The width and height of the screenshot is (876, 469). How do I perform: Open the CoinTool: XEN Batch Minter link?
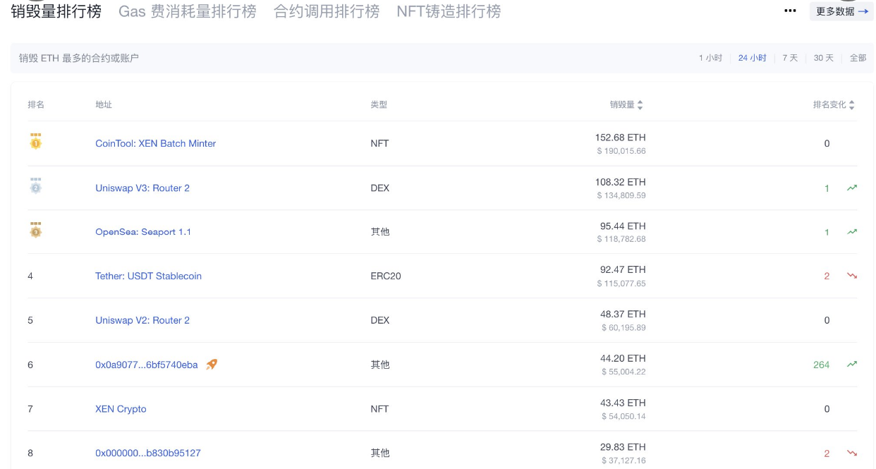point(155,143)
